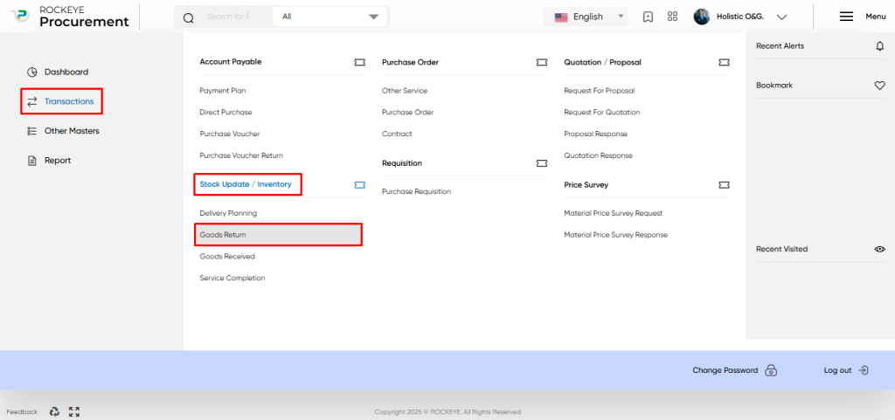The image size is (895, 420).
Task: Open the English language dropdown
Action: 586,17
